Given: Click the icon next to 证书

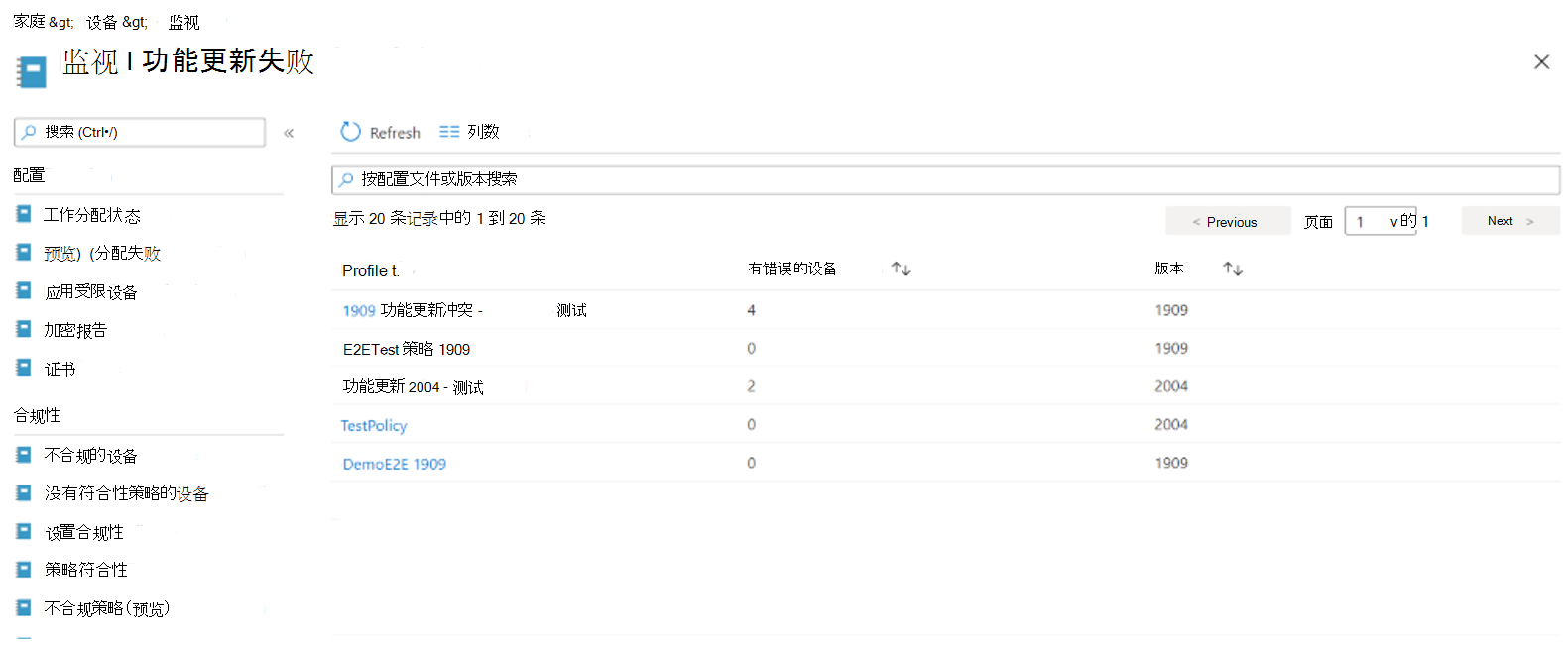Looking at the screenshot, I should tap(24, 367).
